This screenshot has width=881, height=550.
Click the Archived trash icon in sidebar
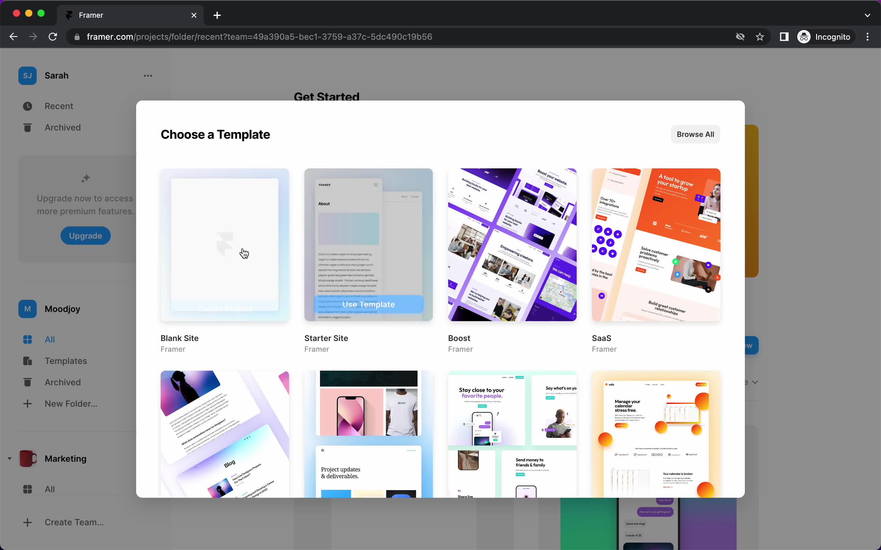tap(27, 127)
